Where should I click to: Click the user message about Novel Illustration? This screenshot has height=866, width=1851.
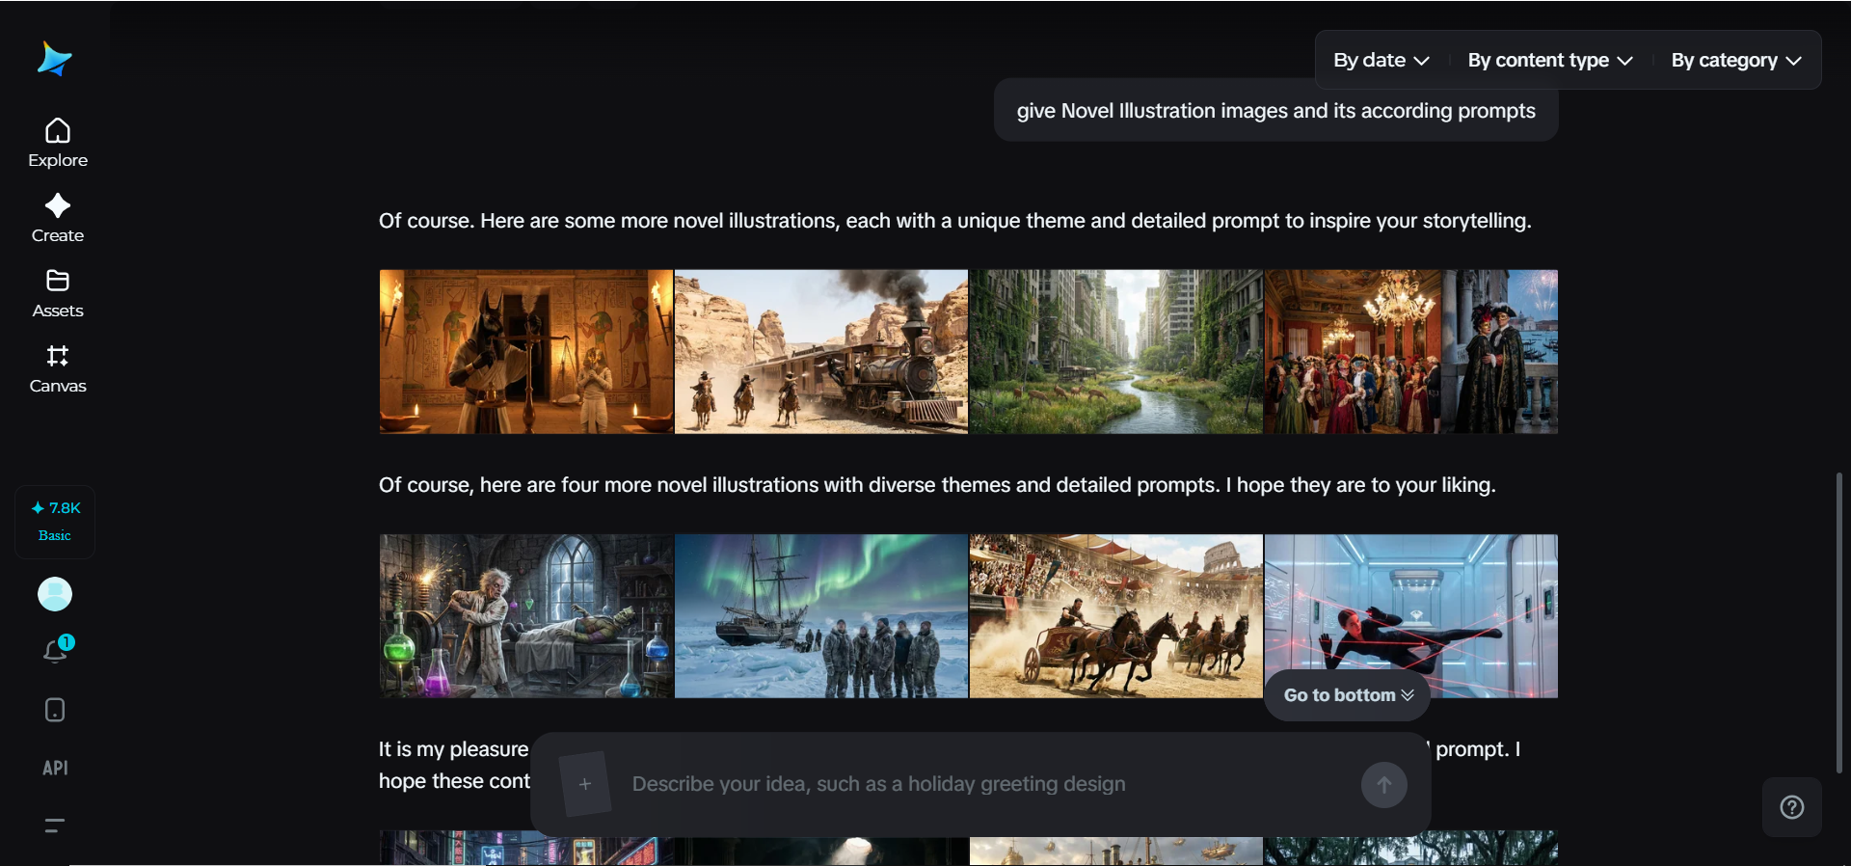[x=1275, y=111]
